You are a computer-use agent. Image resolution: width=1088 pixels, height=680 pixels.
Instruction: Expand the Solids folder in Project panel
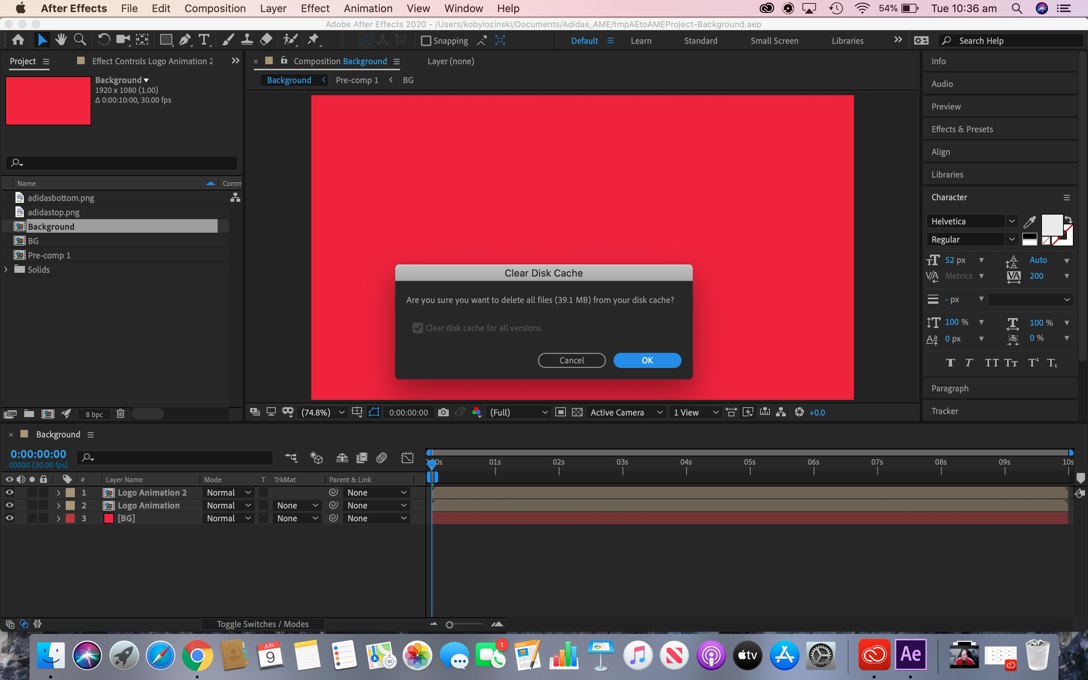6,269
